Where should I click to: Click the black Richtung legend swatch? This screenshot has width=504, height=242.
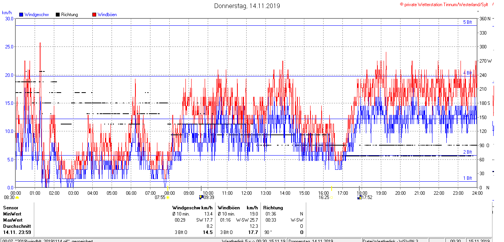pos(58,15)
